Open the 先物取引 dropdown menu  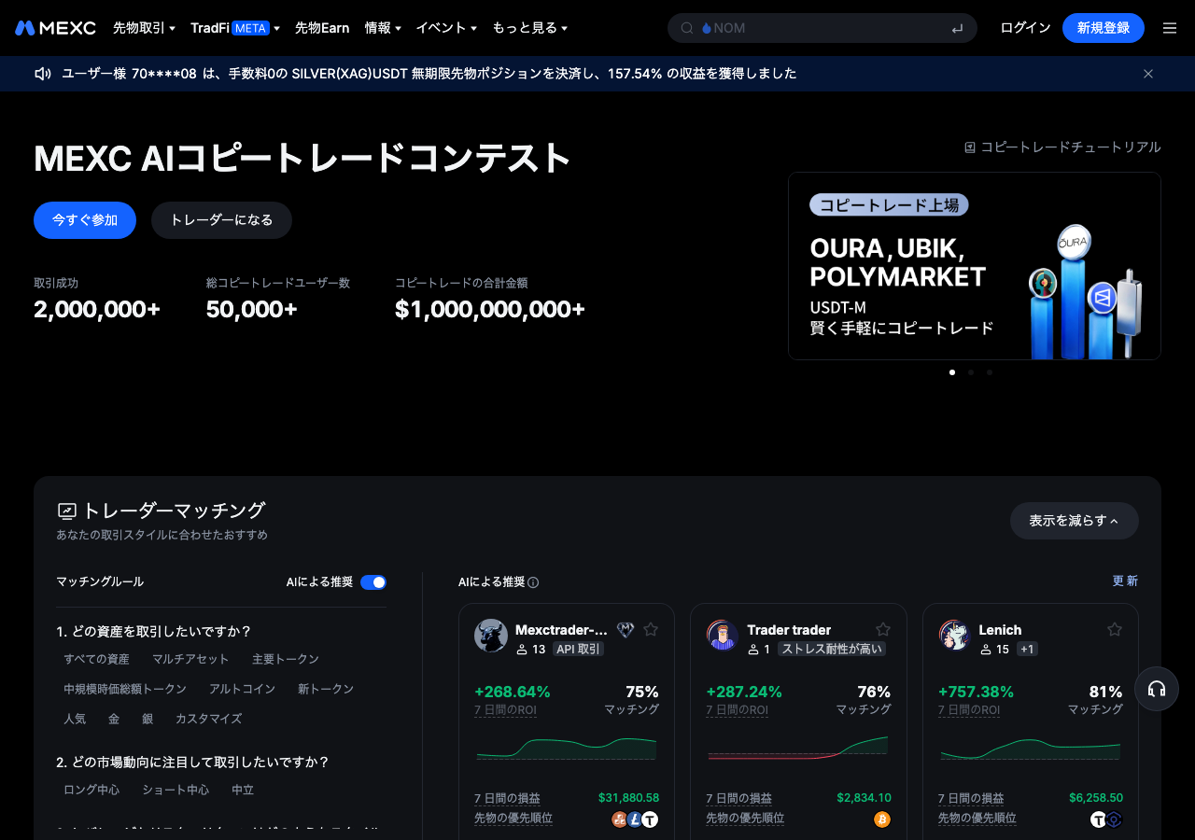(x=144, y=28)
